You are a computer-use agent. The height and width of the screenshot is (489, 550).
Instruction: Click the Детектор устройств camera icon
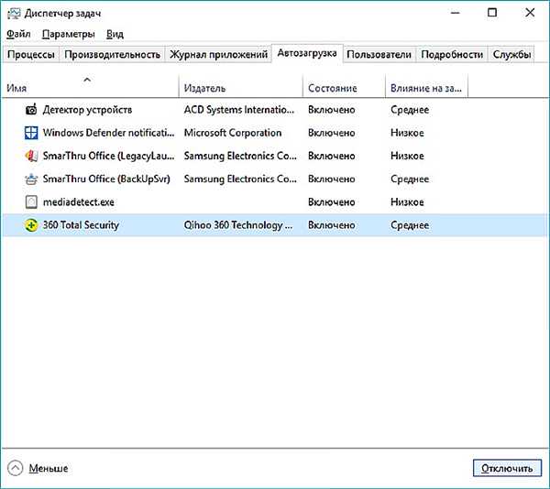tap(31, 110)
